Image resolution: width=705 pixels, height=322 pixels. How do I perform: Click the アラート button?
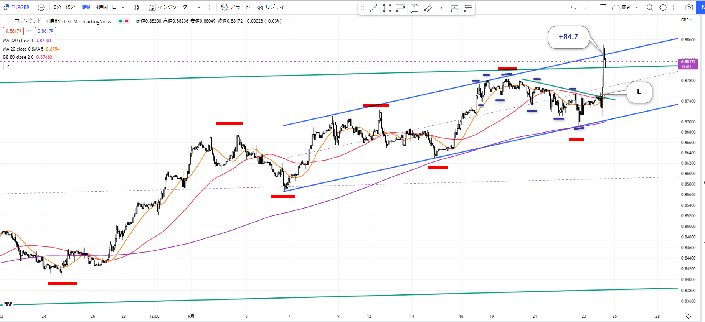236,7
